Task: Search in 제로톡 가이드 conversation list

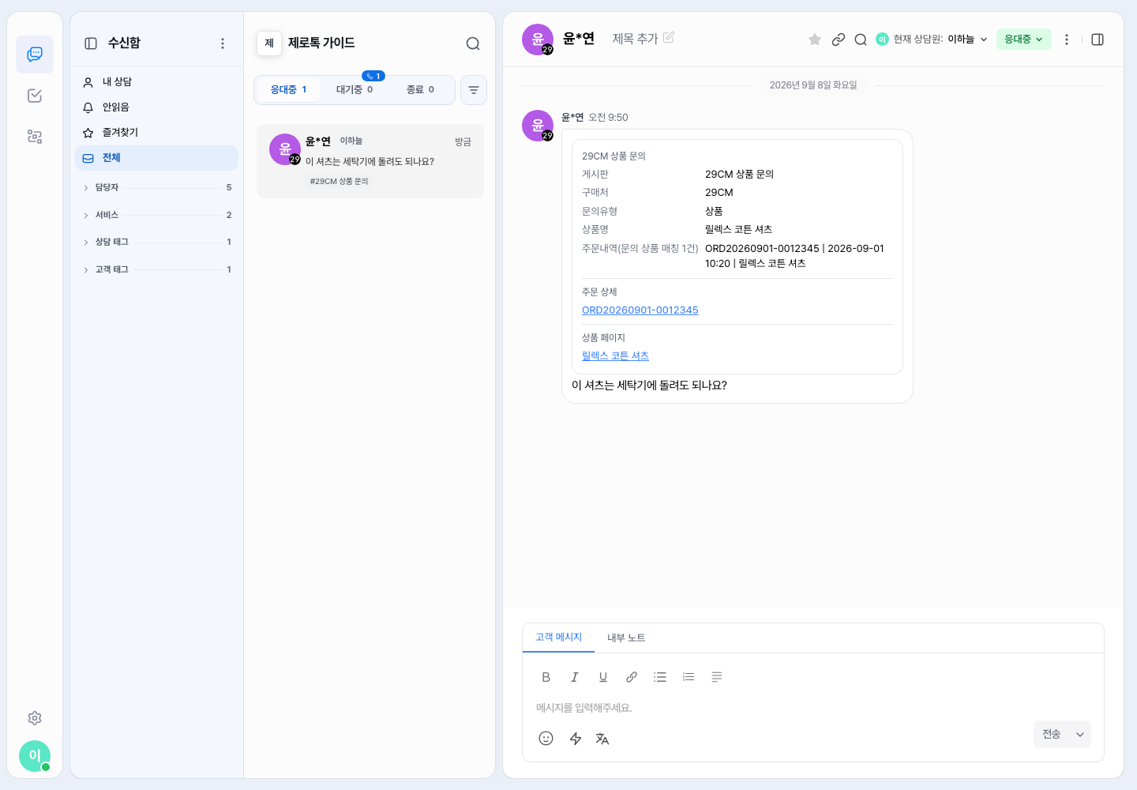Action: (x=473, y=43)
